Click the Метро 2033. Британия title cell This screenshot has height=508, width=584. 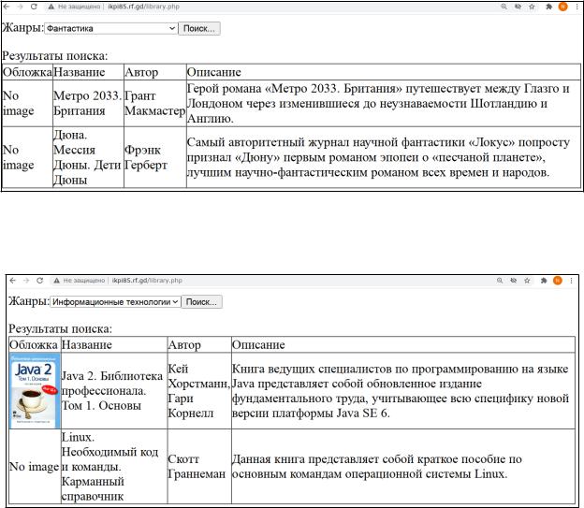87,103
